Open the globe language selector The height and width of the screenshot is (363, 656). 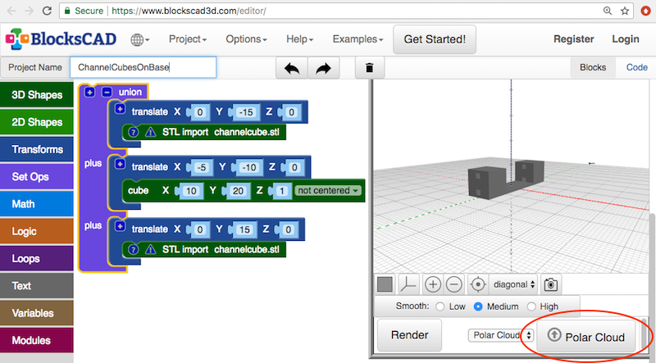pyautogui.click(x=139, y=39)
